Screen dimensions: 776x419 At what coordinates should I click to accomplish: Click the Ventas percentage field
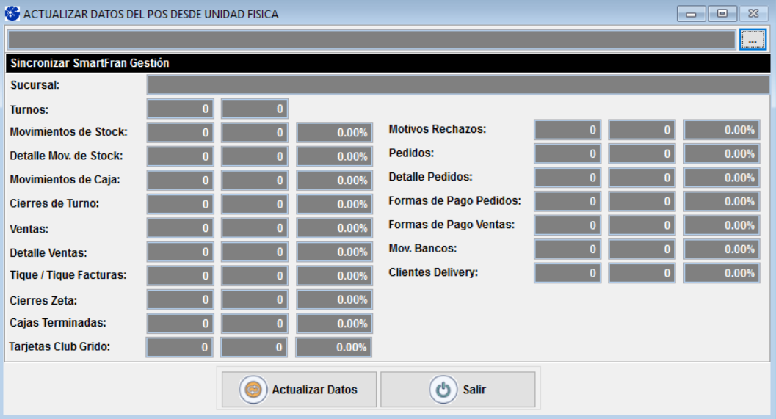(x=334, y=228)
